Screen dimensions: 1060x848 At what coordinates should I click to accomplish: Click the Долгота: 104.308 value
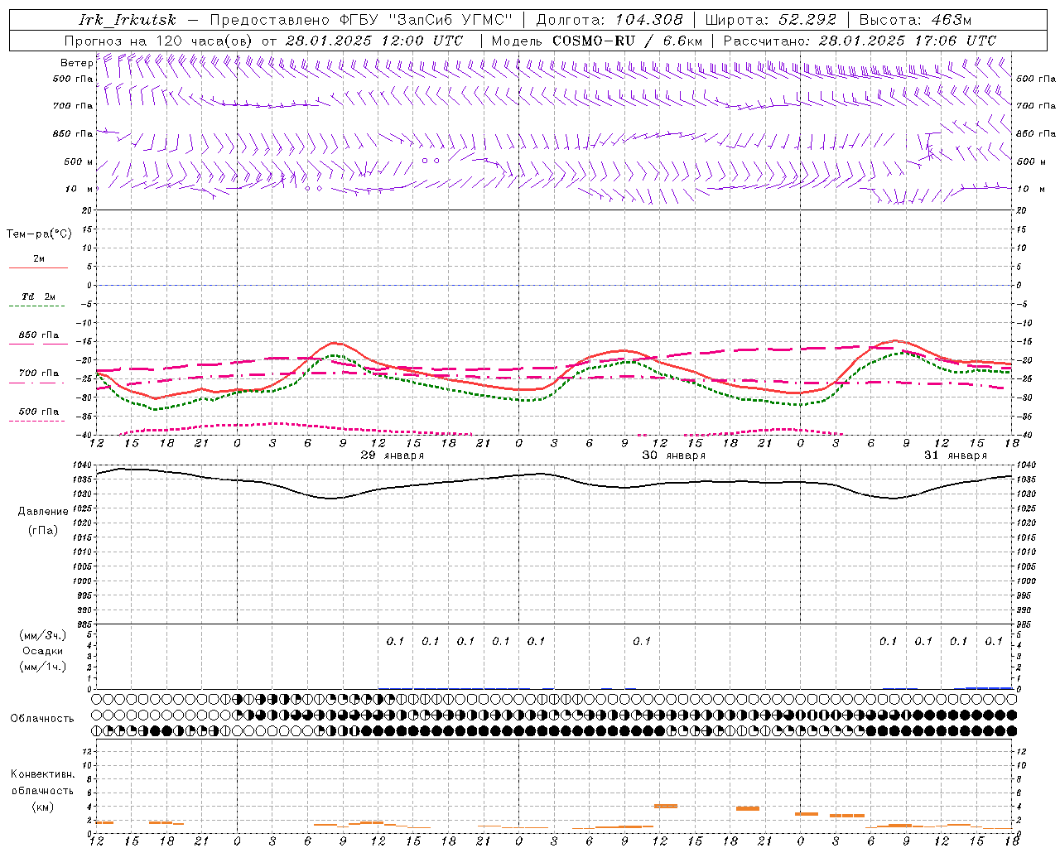click(x=609, y=20)
